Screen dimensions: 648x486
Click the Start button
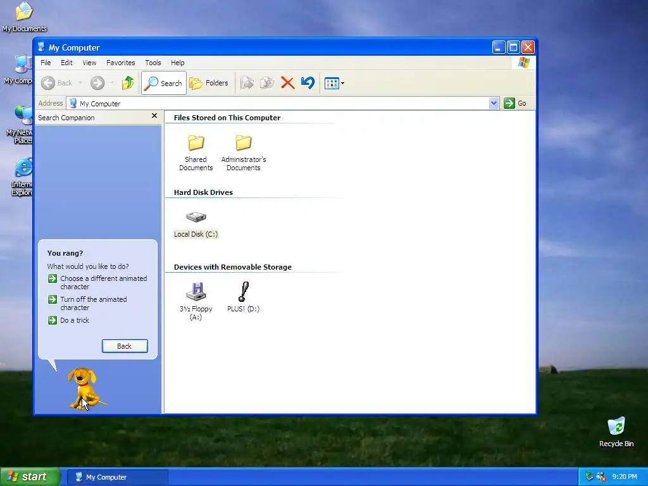[30, 477]
